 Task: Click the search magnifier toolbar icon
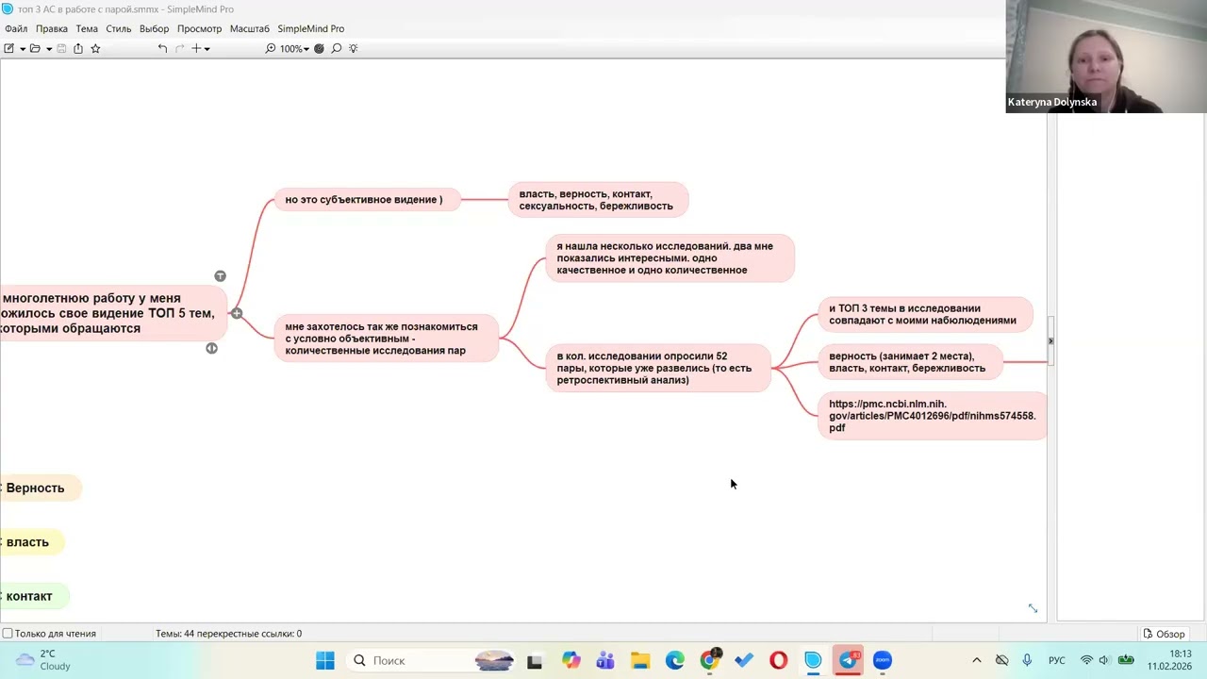coord(336,48)
